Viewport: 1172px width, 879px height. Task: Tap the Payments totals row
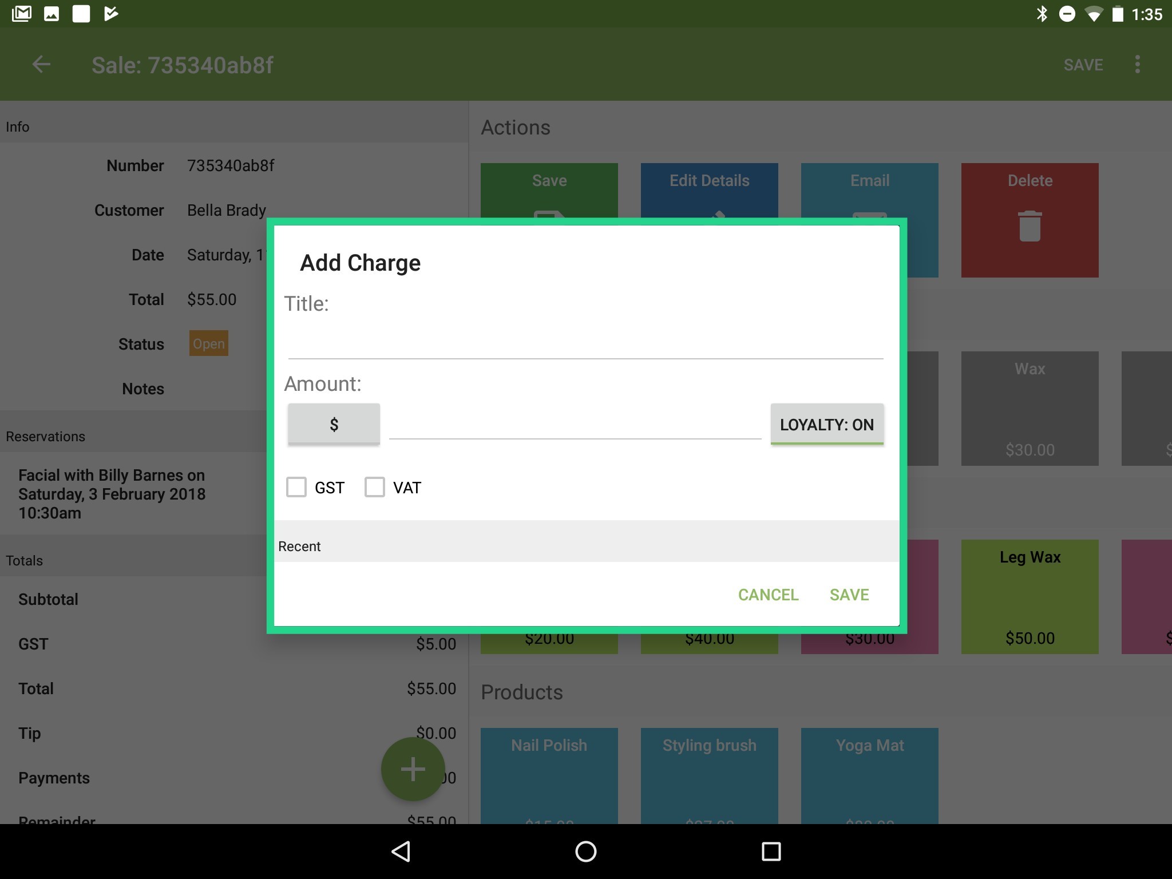[235, 778]
